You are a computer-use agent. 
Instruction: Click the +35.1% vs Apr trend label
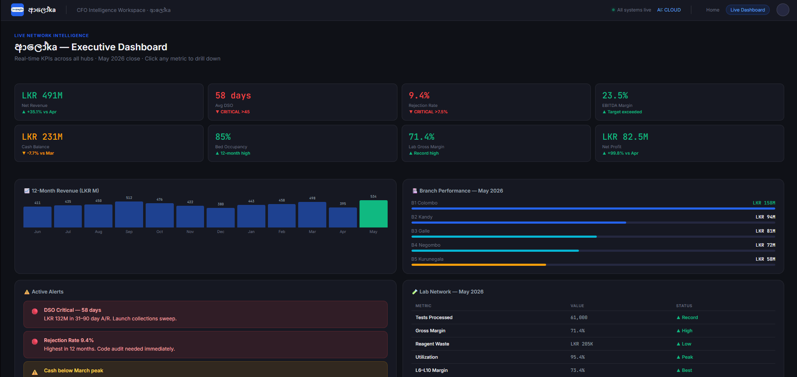point(39,112)
